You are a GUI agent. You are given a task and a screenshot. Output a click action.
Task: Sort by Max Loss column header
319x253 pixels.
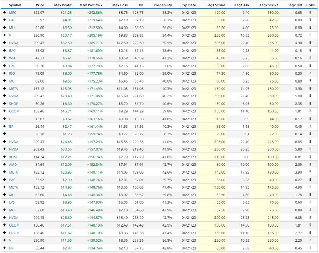click(120, 5)
